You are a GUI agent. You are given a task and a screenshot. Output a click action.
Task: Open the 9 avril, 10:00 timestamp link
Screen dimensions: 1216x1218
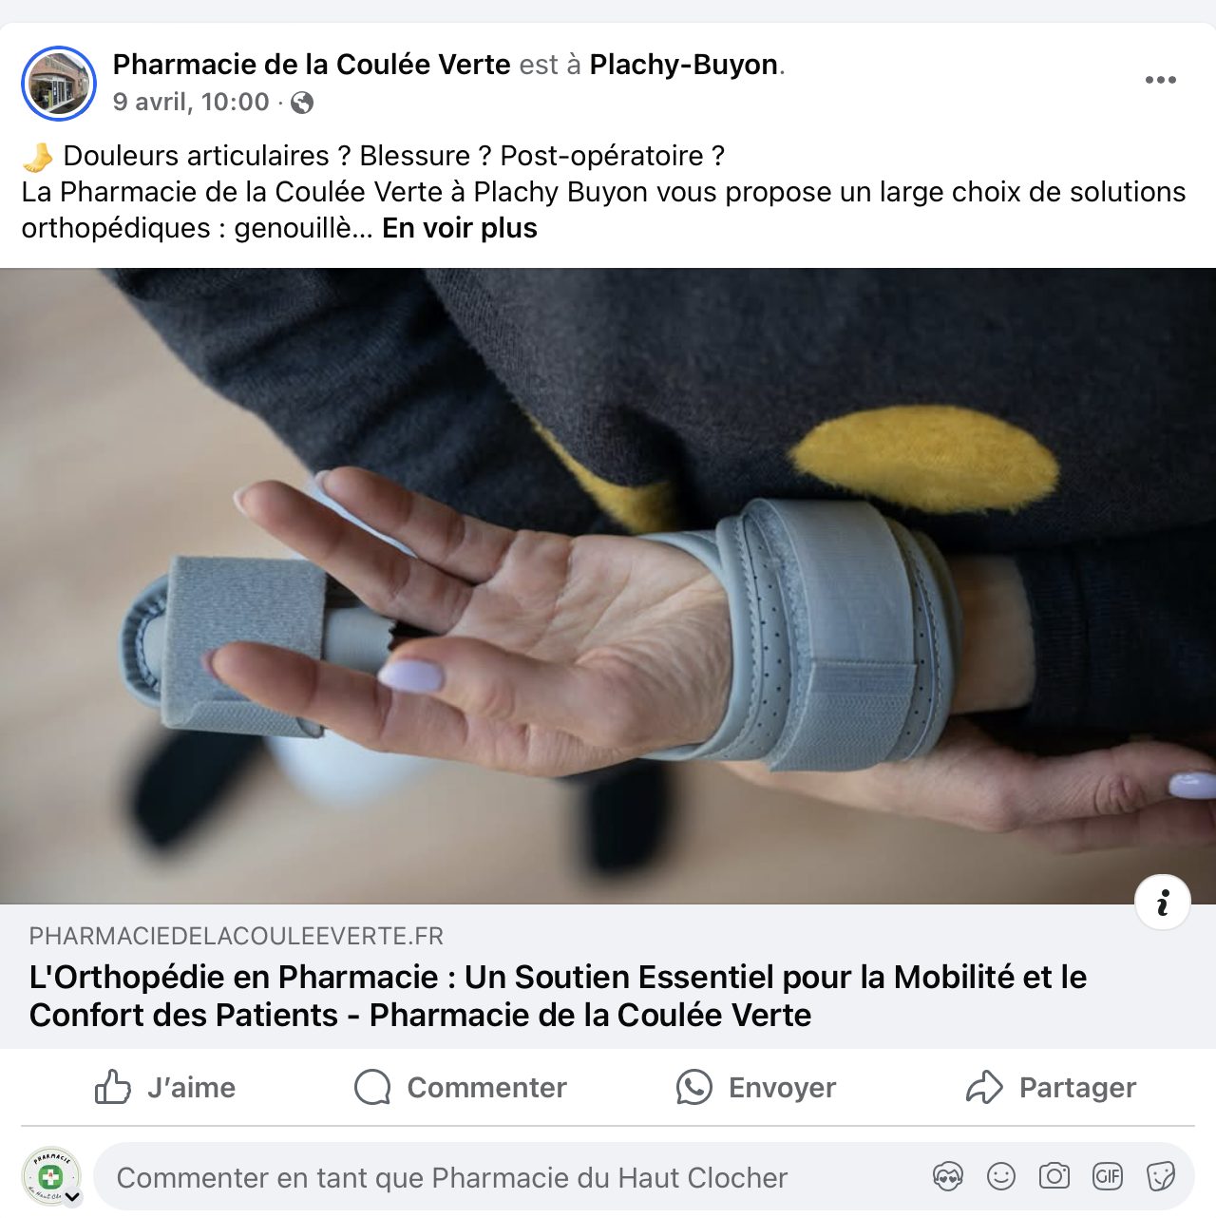191,102
